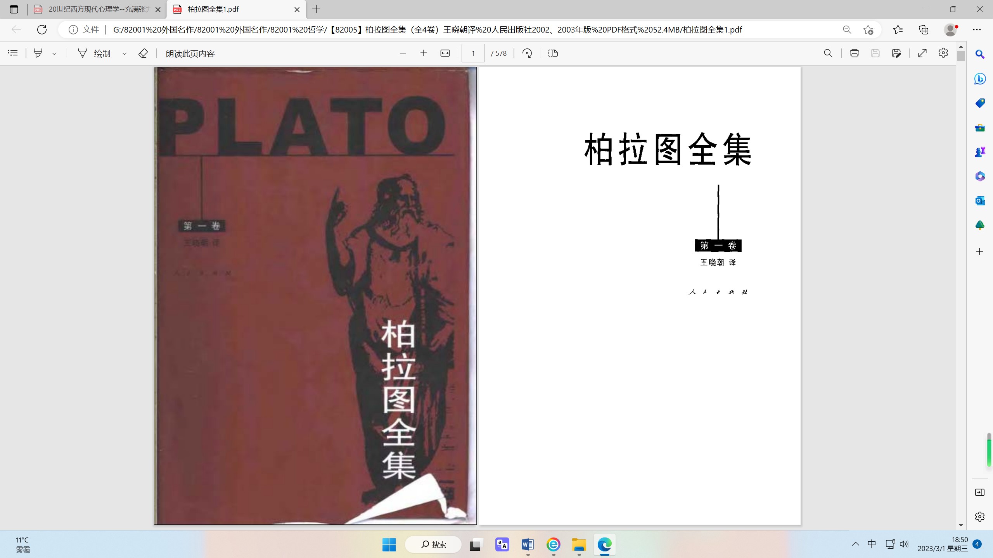Open Bing chat in sidebar
Screen dimensions: 993x558
click(x=980, y=79)
